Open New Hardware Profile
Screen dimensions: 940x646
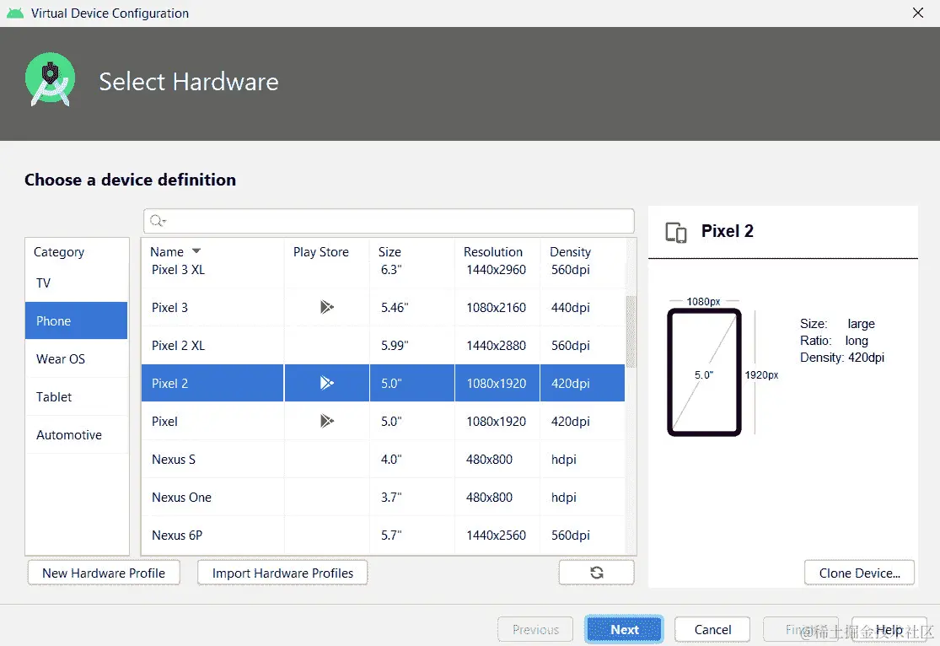pyautogui.click(x=104, y=573)
